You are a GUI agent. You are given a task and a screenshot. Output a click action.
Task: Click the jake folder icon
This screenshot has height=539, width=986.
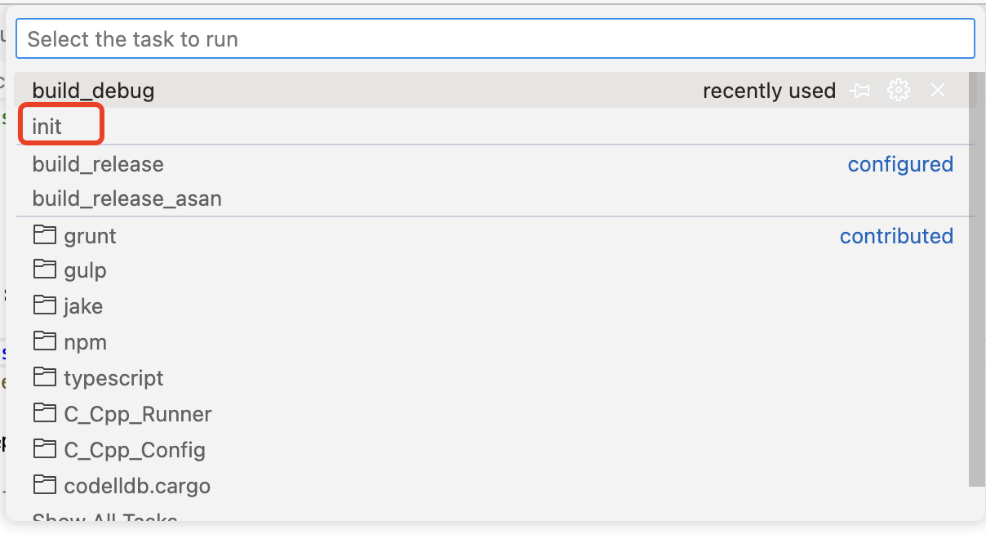tap(44, 305)
